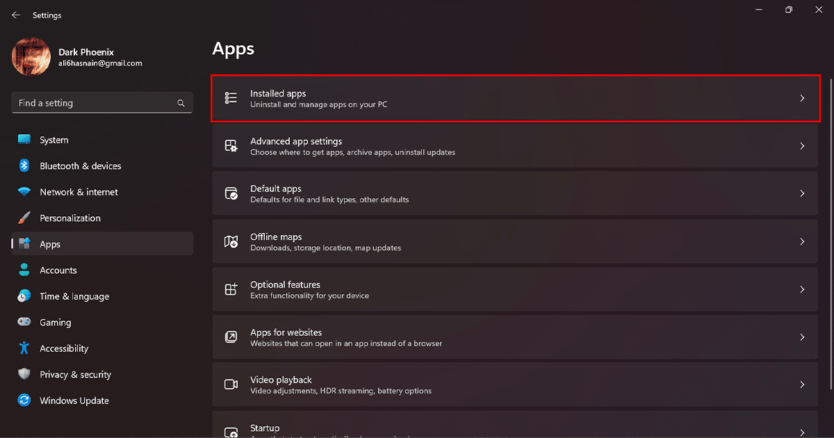Image resolution: width=834 pixels, height=438 pixels.
Task: Expand Installed apps with its chevron
Action: click(x=802, y=98)
